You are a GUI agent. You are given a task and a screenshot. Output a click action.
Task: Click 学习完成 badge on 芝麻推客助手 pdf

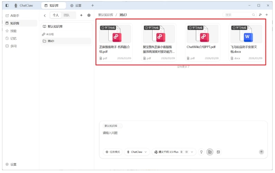pyautogui.click(x=108, y=28)
